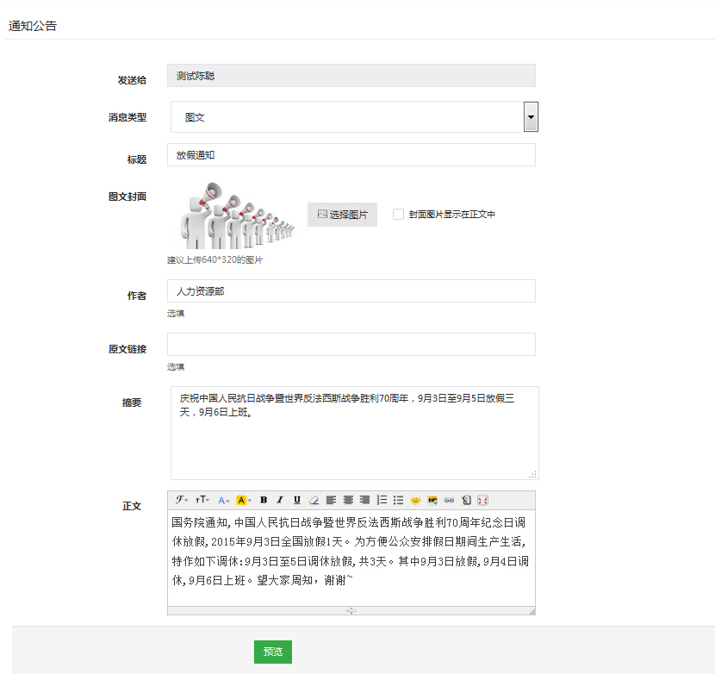Click the editor bottom resize bar handle
715x674 pixels.
point(351,610)
